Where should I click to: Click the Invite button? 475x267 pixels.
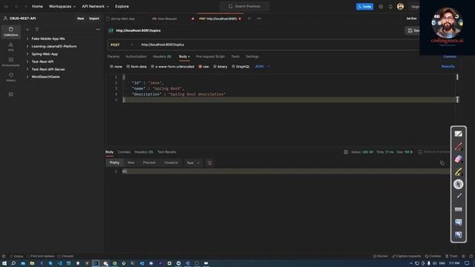364,7
